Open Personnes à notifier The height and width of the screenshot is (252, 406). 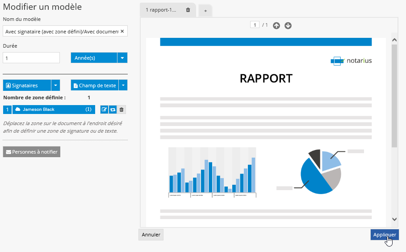[x=31, y=152]
